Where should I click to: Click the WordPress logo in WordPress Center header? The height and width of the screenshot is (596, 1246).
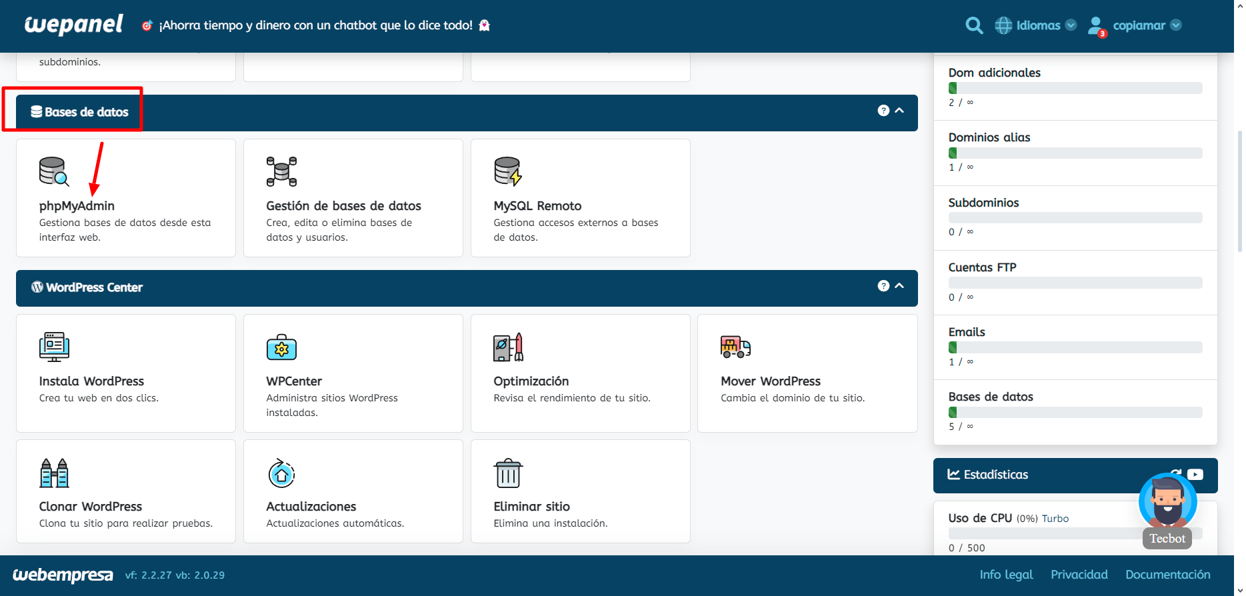tap(37, 287)
